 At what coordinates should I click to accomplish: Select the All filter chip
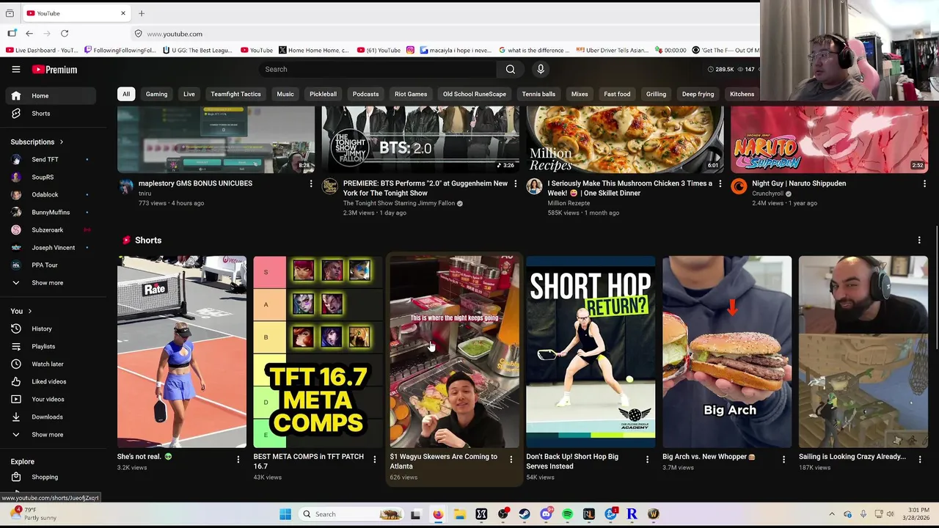[x=126, y=94]
